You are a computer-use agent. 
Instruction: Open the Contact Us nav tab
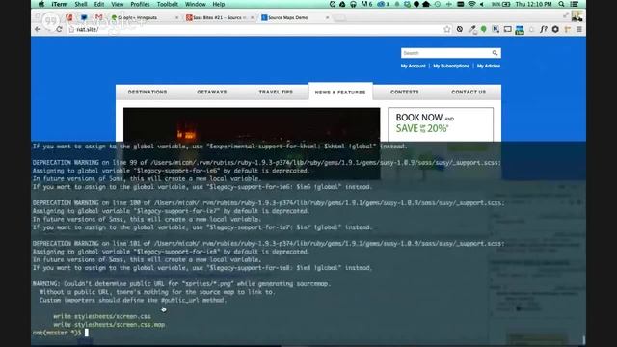[x=469, y=92]
